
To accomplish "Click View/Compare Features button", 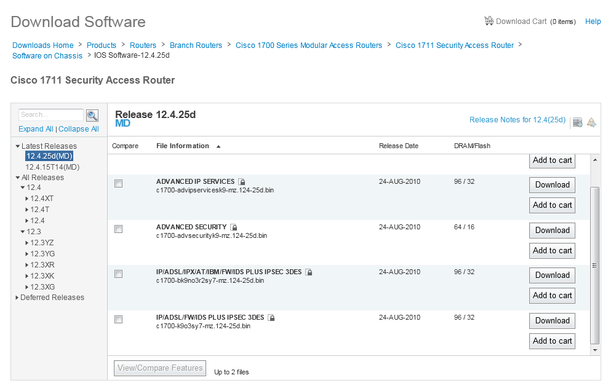I will pyautogui.click(x=160, y=368).
